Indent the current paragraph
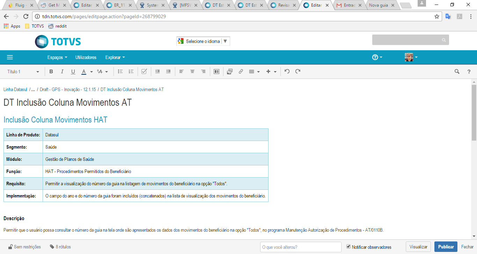The width and height of the screenshot is (477, 254). click(x=168, y=72)
